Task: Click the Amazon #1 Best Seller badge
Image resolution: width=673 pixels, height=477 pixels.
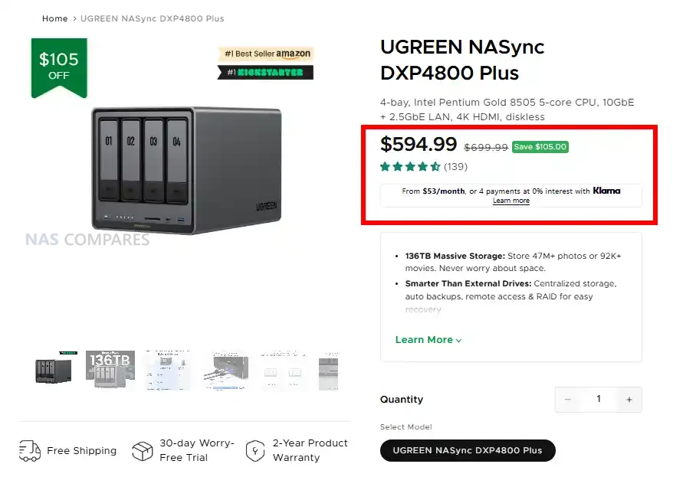Action: (265, 54)
